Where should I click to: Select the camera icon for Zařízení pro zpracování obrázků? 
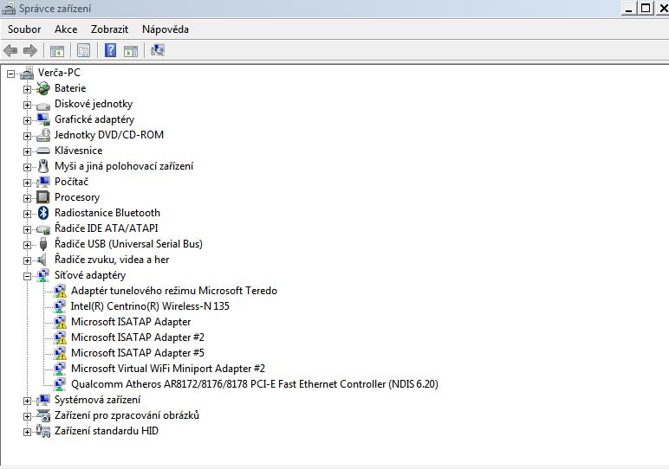[43, 415]
